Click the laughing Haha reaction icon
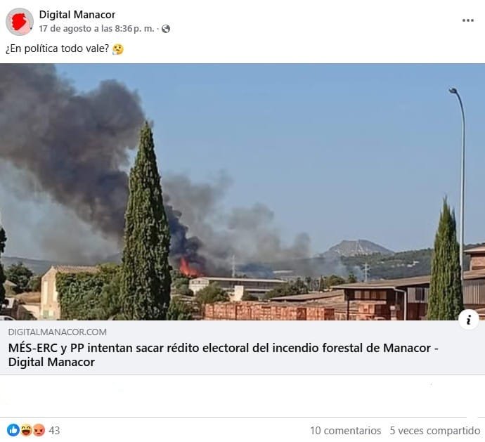This screenshot has width=485, height=442. click(x=26, y=430)
